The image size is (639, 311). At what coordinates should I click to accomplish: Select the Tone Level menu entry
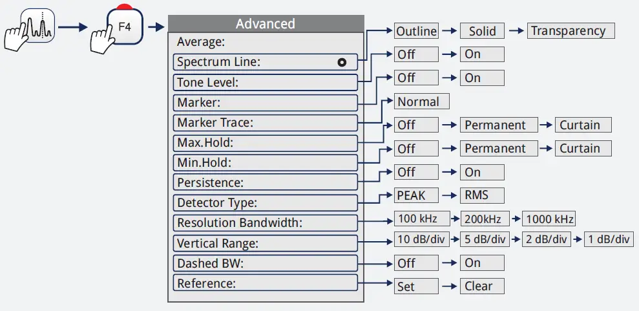[266, 82]
